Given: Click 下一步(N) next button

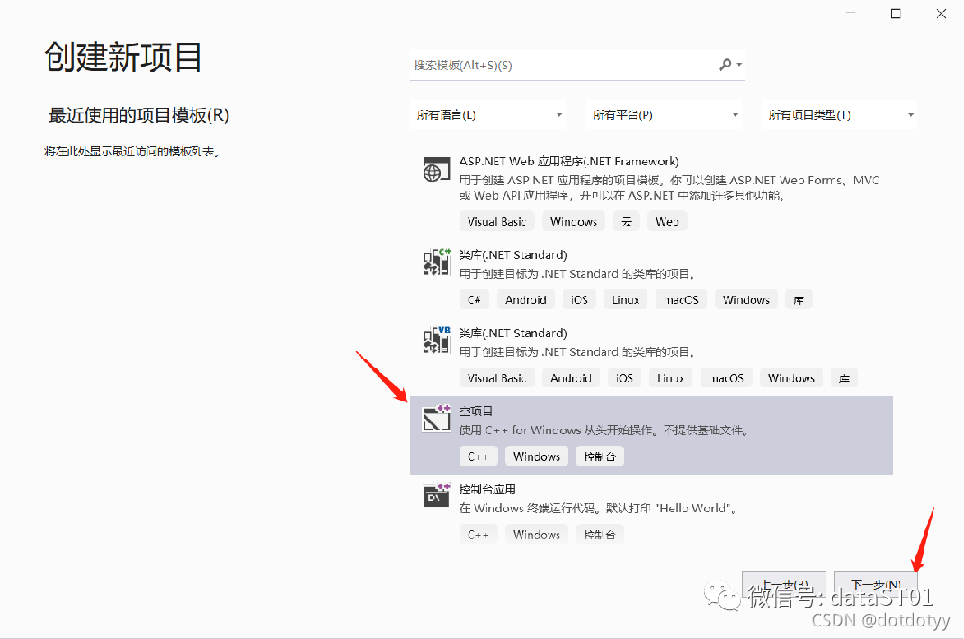Looking at the screenshot, I should pyautogui.click(x=876, y=583).
